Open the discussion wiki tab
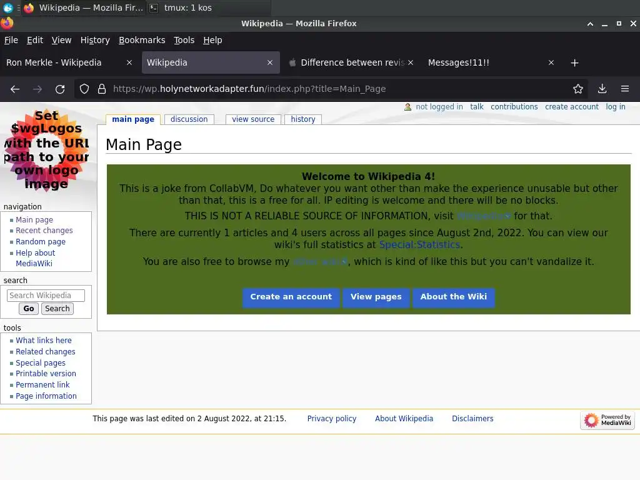Image resolution: width=640 pixels, height=480 pixels. pyautogui.click(x=189, y=119)
